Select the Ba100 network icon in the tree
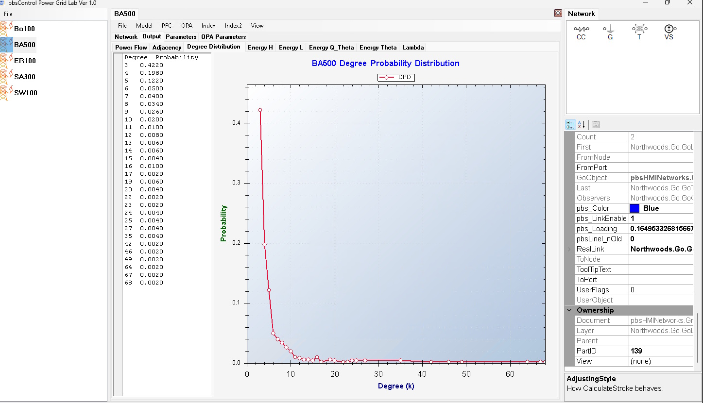 6,29
